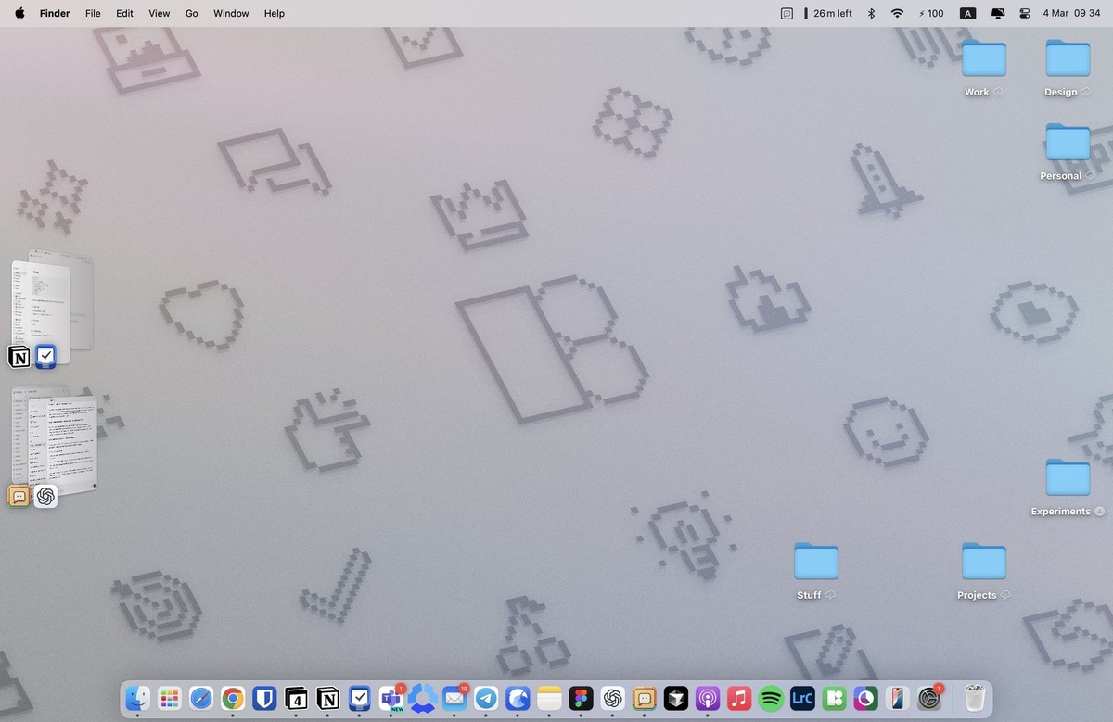Launch Spotify from the Dock
Image resolution: width=1113 pixels, height=722 pixels.
click(x=771, y=698)
